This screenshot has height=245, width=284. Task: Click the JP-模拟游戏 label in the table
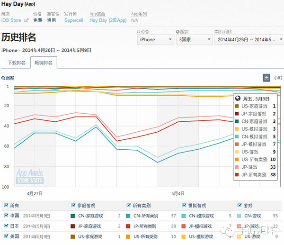[x=200, y=226]
